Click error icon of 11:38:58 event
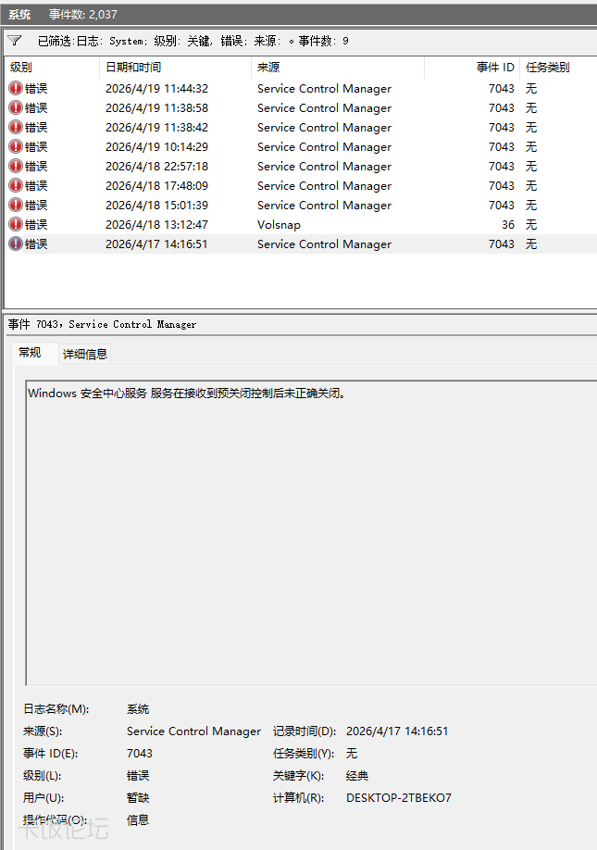The width and height of the screenshot is (597, 850). [x=16, y=108]
